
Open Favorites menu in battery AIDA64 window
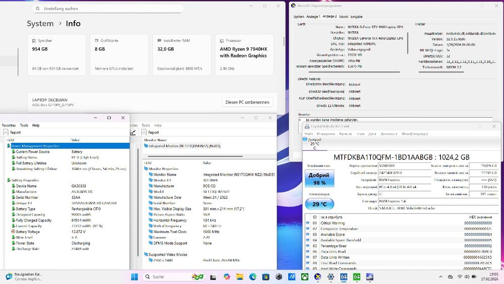(9, 126)
